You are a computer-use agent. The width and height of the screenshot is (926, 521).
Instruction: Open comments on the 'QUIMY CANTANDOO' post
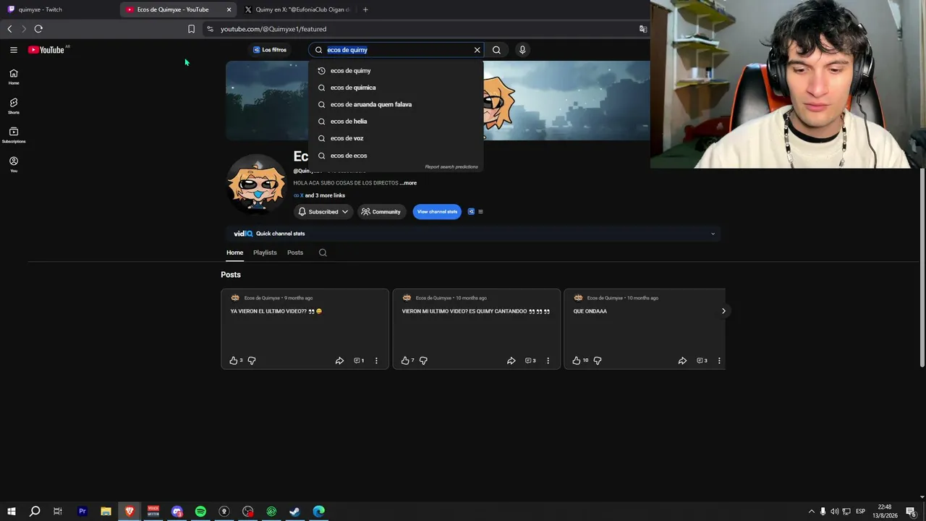(530, 360)
